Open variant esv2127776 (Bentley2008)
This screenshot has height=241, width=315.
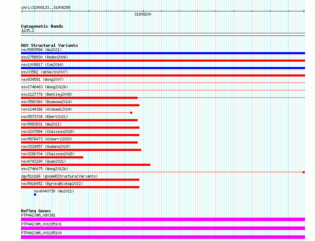tap(47, 94)
